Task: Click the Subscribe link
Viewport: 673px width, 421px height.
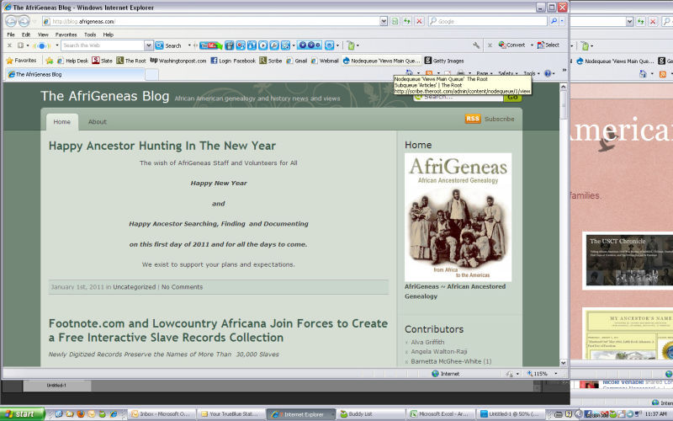Action: pos(499,119)
